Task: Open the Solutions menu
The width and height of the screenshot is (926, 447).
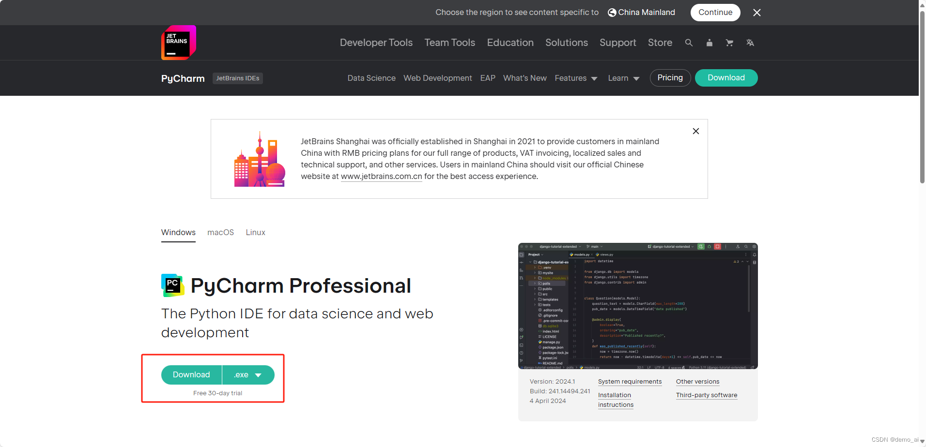Action: tap(567, 43)
